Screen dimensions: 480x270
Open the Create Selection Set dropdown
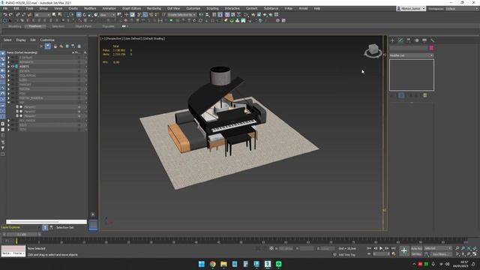click(x=181, y=15)
